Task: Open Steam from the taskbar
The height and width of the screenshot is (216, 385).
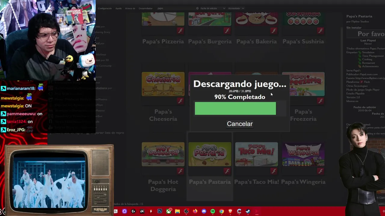Action: [248, 211]
